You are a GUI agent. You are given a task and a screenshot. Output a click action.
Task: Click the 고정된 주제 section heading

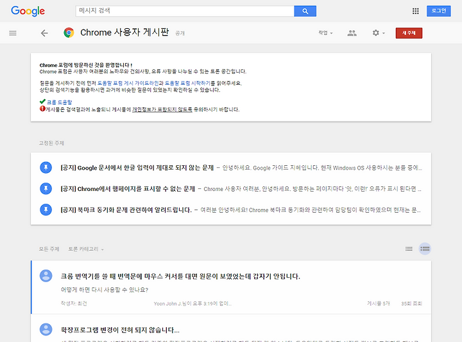51,143
